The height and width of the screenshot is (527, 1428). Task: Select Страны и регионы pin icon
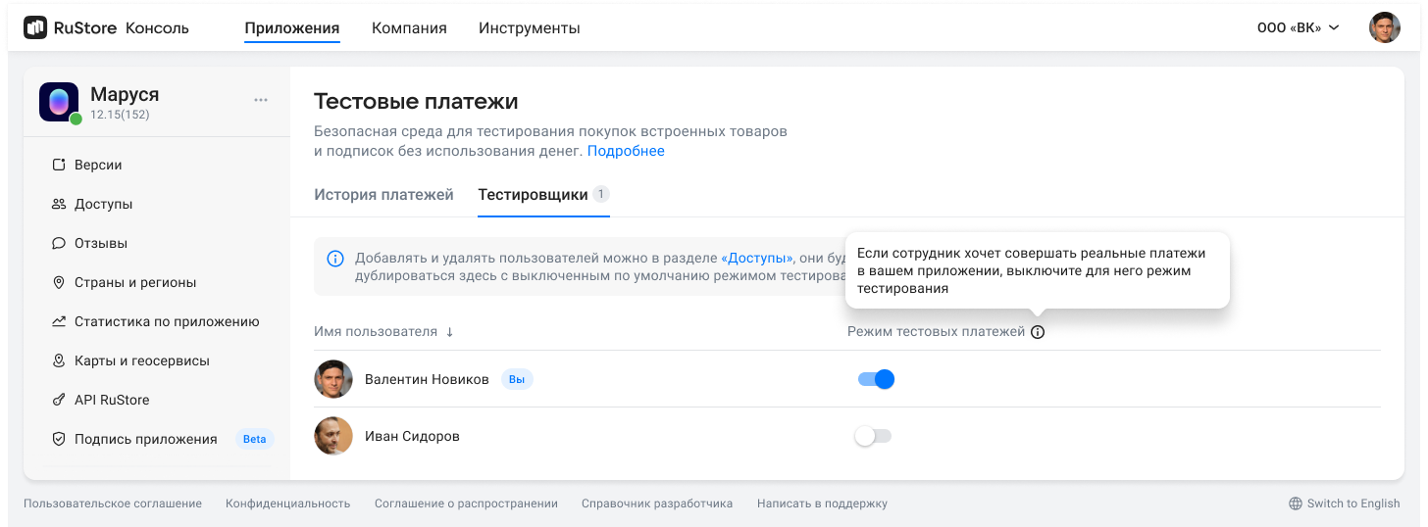click(58, 282)
